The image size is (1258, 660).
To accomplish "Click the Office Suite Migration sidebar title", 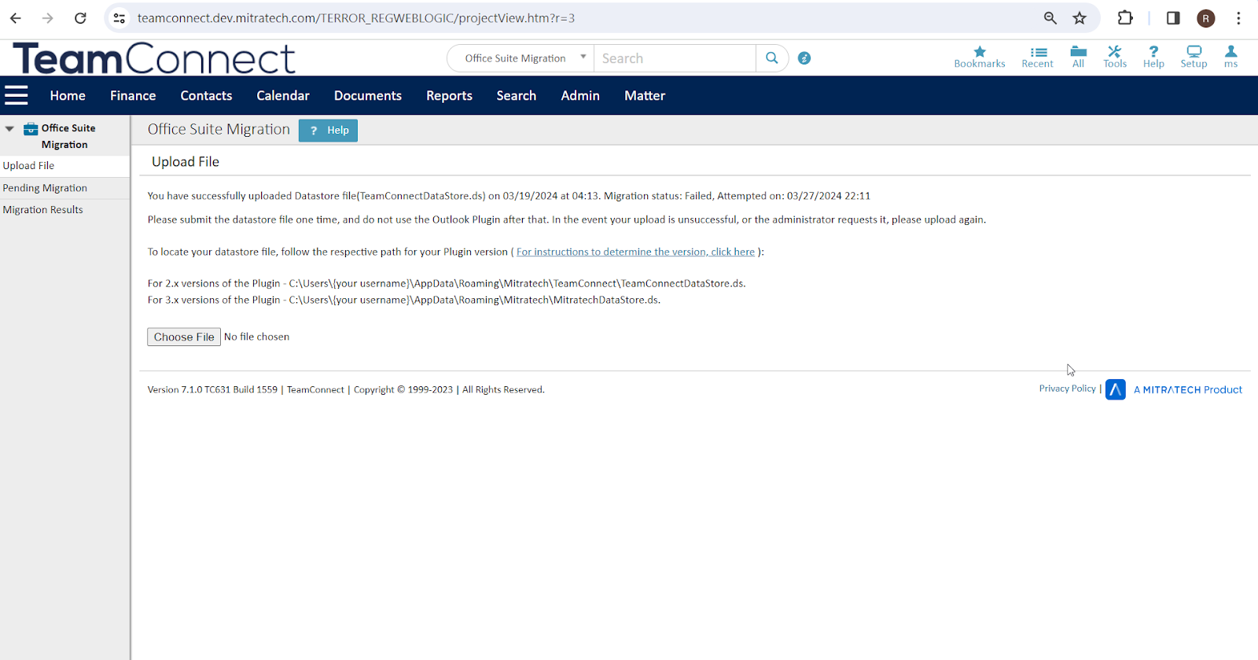I will tap(68, 136).
